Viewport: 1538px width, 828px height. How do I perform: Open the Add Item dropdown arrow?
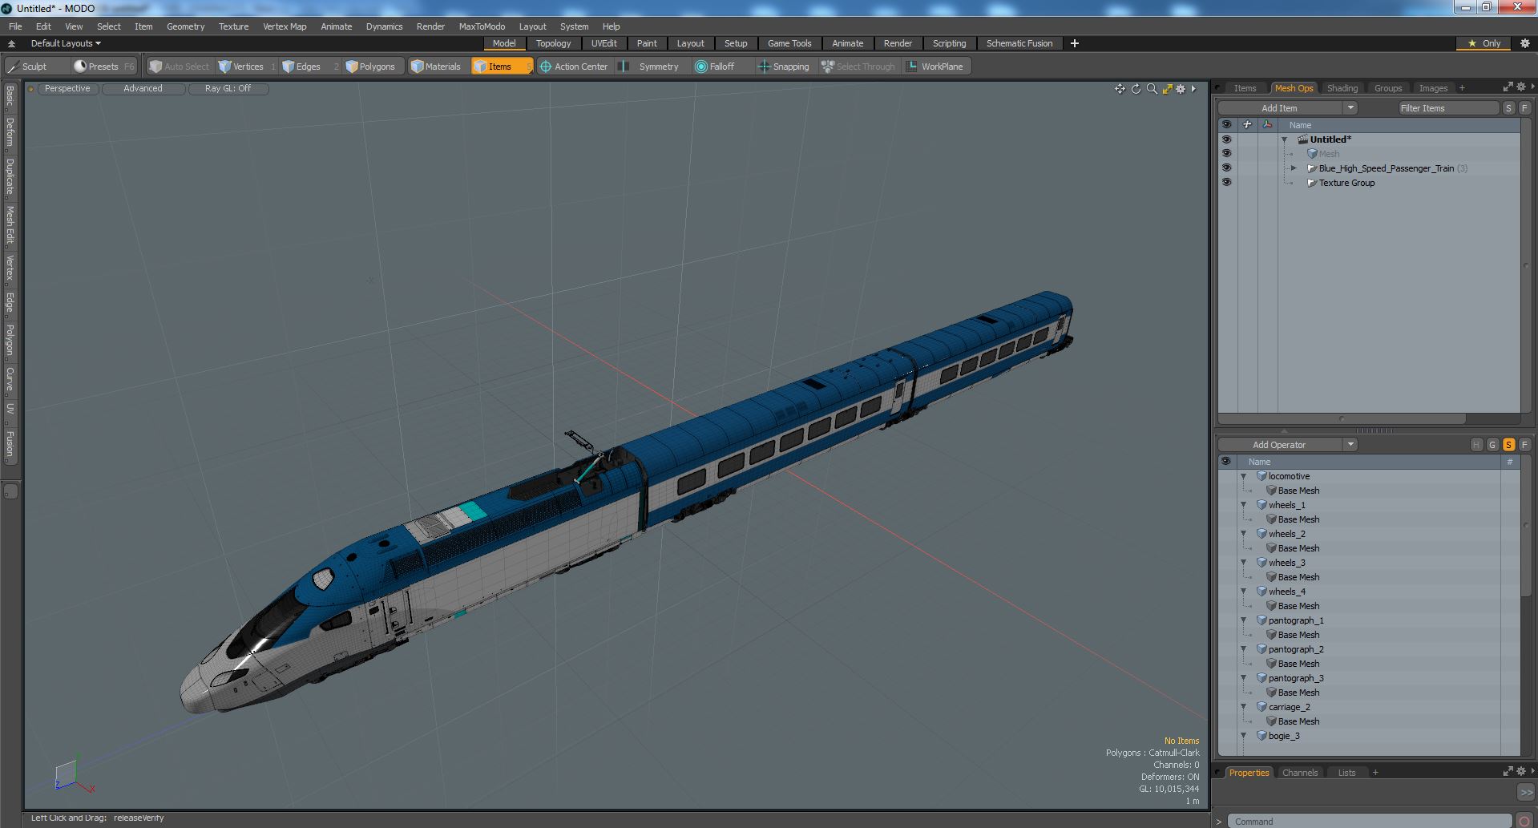click(x=1350, y=108)
